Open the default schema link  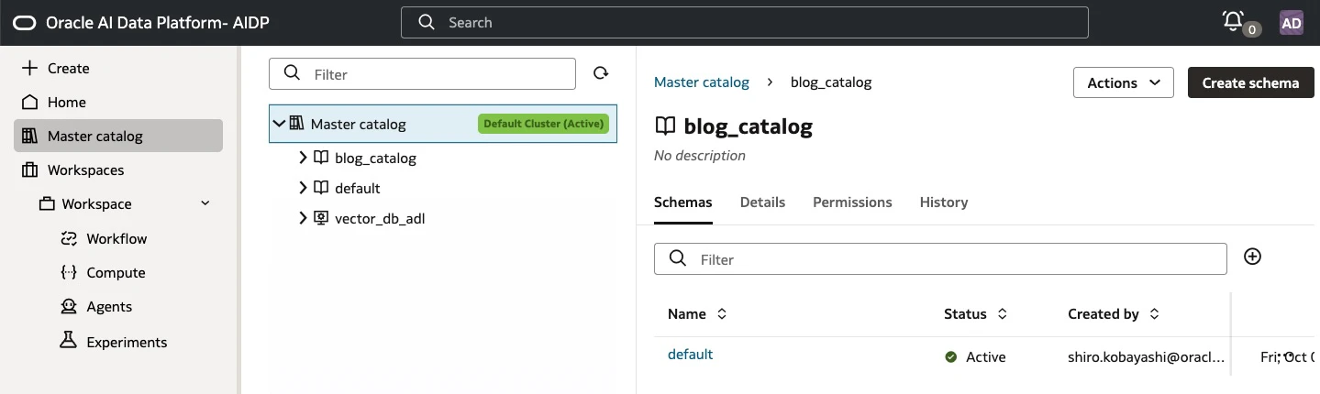[x=690, y=354]
